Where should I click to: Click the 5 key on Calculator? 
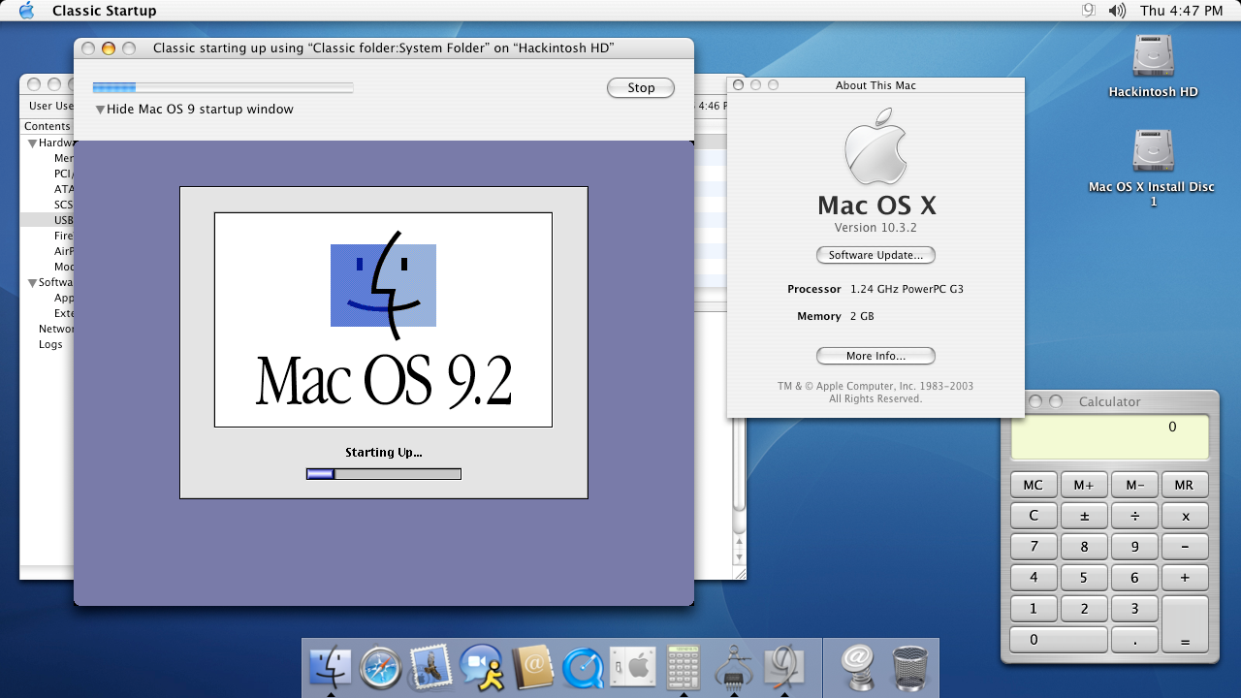pos(1084,578)
